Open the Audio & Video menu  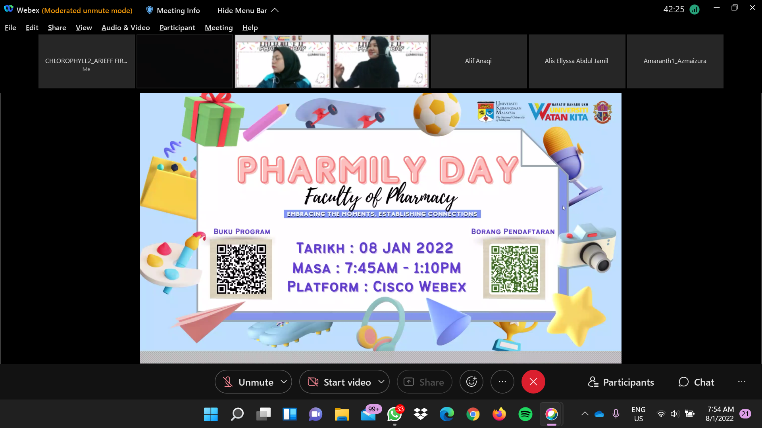click(125, 27)
